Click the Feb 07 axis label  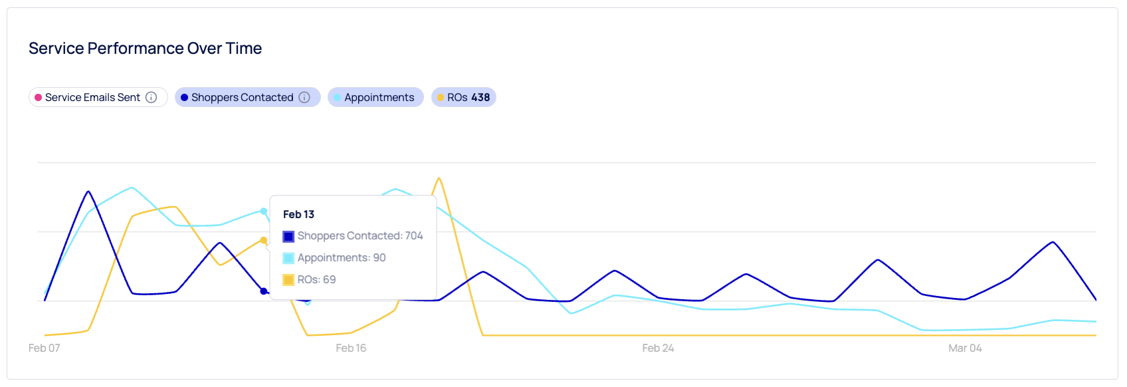point(45,348)
